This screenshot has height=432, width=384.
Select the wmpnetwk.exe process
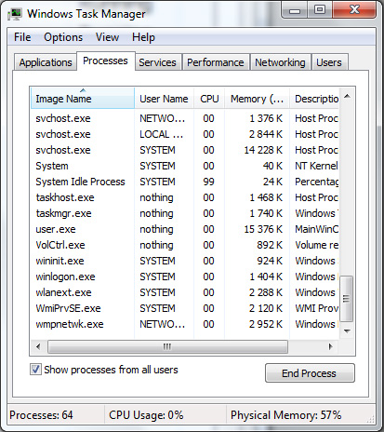(185, 324)
